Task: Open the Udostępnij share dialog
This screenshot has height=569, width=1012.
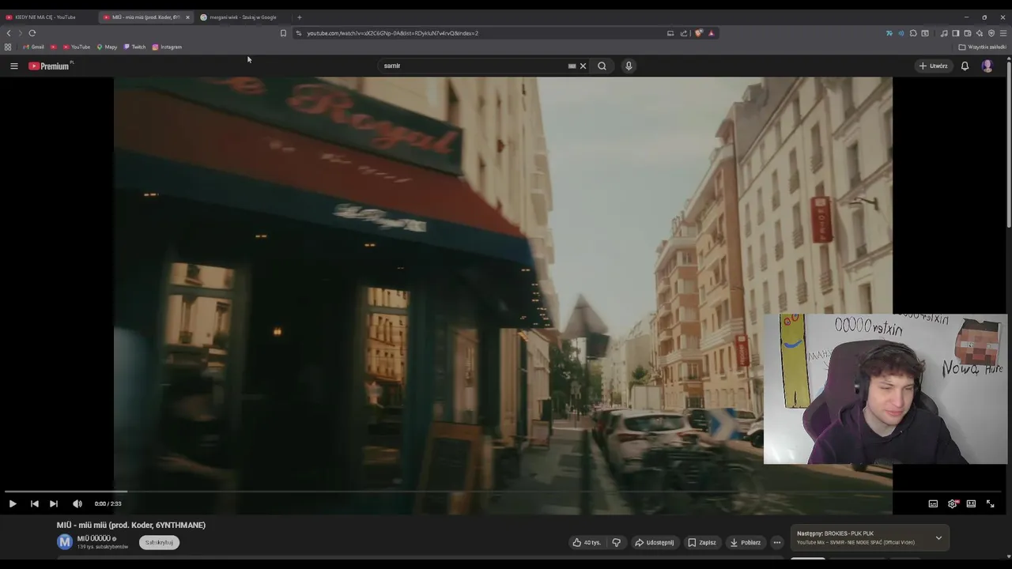Action: tap(655, 542)
